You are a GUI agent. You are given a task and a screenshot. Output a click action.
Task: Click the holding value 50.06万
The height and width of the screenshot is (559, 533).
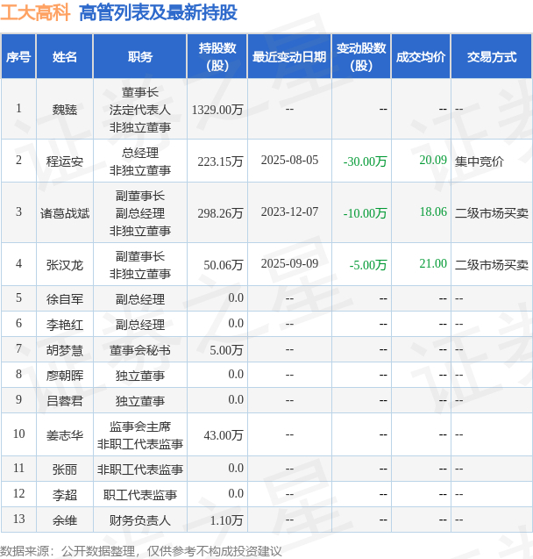(224, 264)
